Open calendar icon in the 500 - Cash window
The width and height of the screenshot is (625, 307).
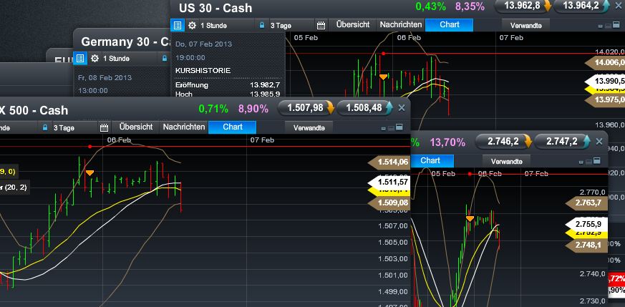coord(104,128)
